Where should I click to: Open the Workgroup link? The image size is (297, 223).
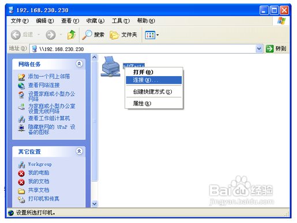(40, 164)
